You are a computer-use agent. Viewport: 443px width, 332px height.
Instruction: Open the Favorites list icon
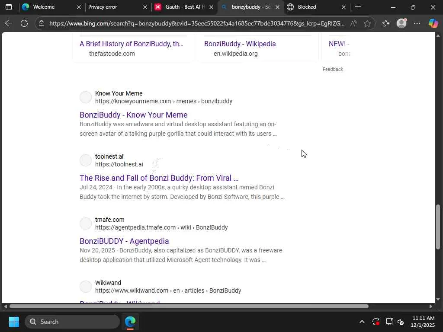click(x=386, y=23)
